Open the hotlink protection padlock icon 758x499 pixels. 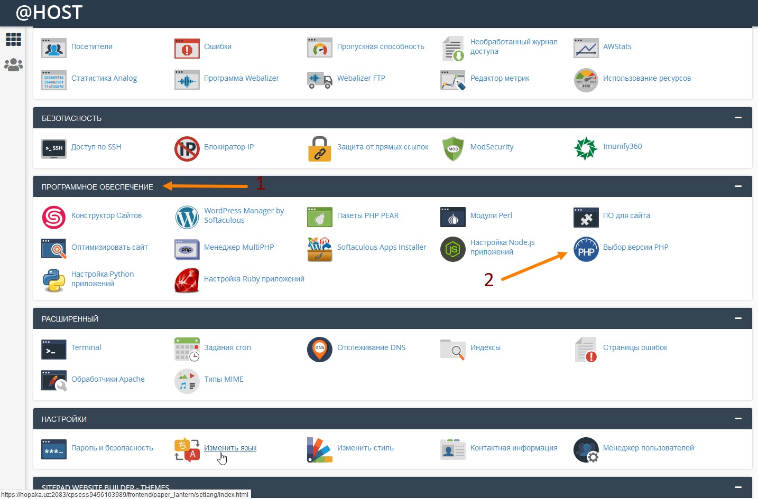tap(320, 148)
